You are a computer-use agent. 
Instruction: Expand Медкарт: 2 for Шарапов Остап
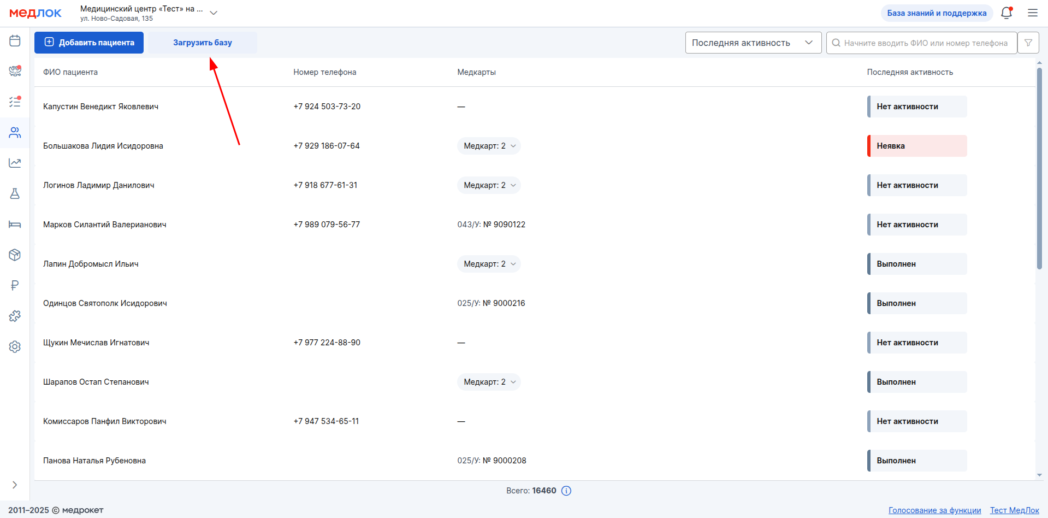click(x=489, y=382)
